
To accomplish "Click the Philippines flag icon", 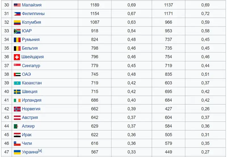I will click(17, 14).
